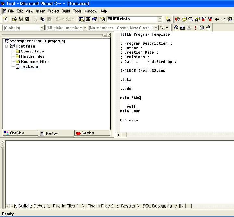Viewport: 234px width, 217px height.
Task: Click the Paste clipboard icon
Action: (49, 19)
